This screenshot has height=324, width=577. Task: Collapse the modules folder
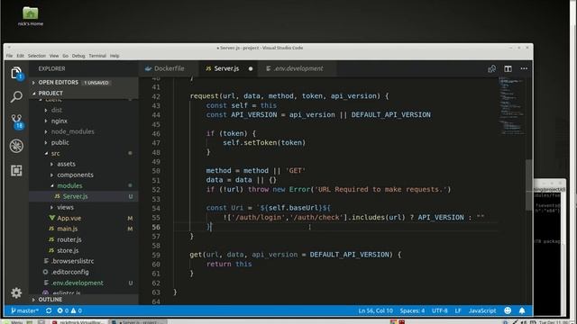click(x=84, y=185)
